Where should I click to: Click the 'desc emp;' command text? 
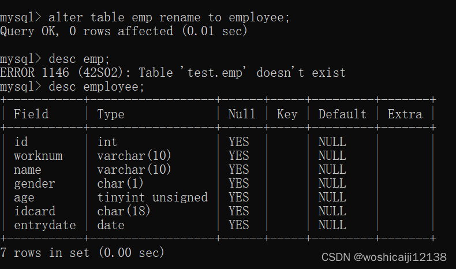click(79, 59)
